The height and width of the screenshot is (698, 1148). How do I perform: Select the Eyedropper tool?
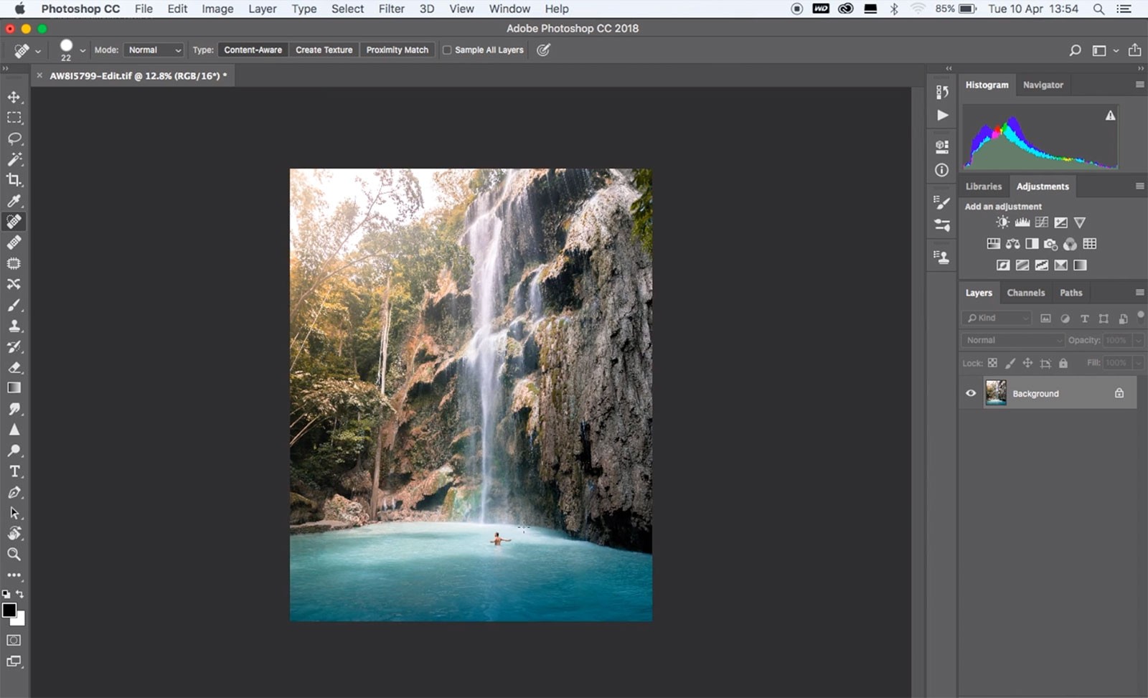point(14,201)
